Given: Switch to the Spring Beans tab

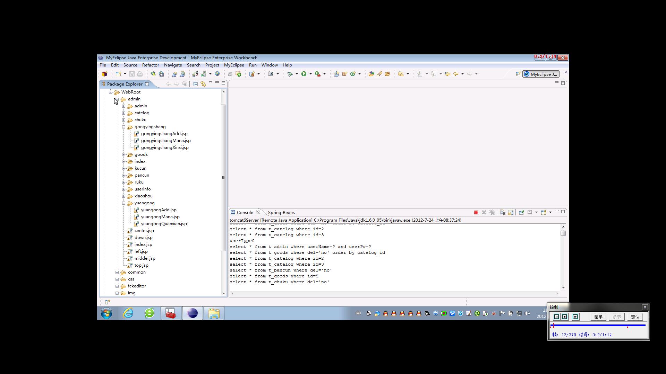Looking at the screenshot, I should [x=281, y=213].
